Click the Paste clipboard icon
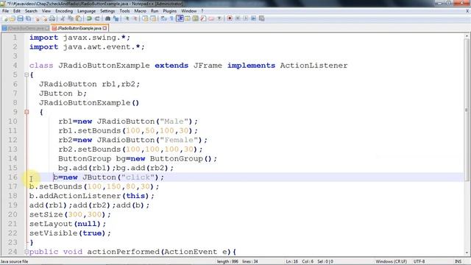The image size is (471, 265). pos(79,18)
